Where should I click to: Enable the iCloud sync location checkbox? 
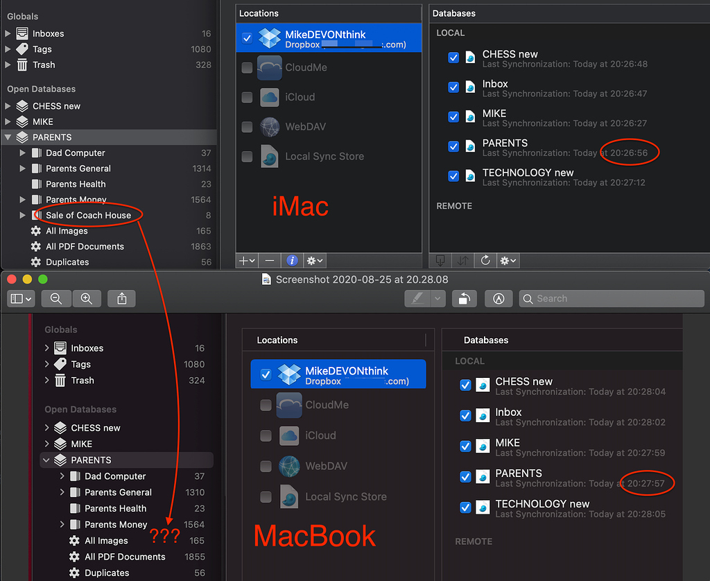247,97
